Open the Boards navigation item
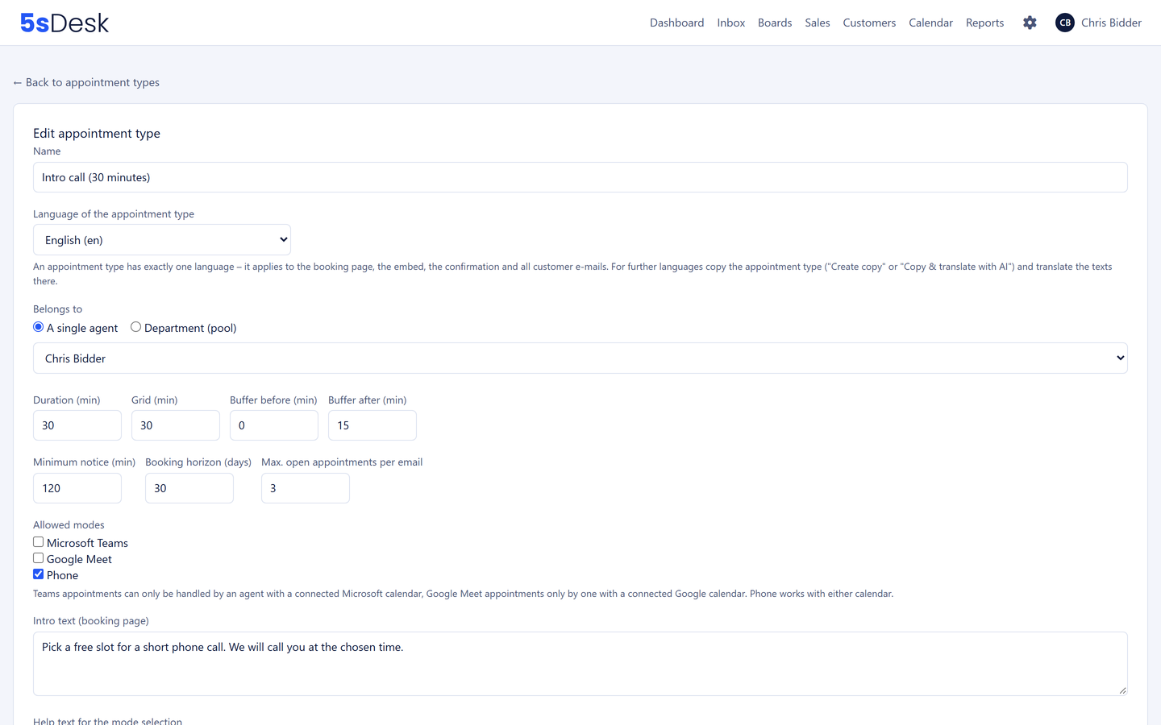The height and width of the screenshot is (725, 1161). pos(775,23)
